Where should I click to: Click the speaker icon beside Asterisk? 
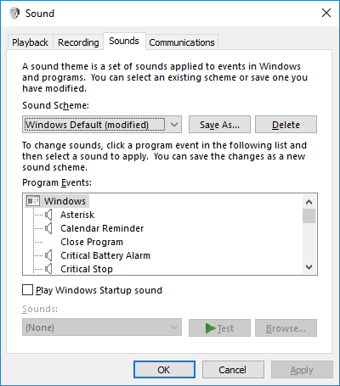[48, 215]
